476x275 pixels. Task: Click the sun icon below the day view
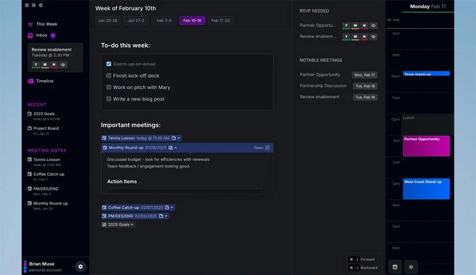[x=411, y=267]
